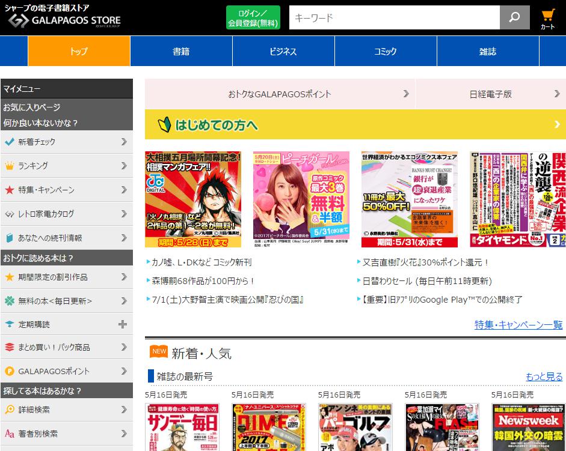Switch to the ビジネス tab
566x451 pixels.
[283, 51]
